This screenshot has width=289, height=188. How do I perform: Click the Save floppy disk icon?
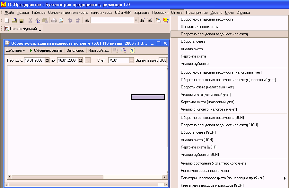coord(22,20)
